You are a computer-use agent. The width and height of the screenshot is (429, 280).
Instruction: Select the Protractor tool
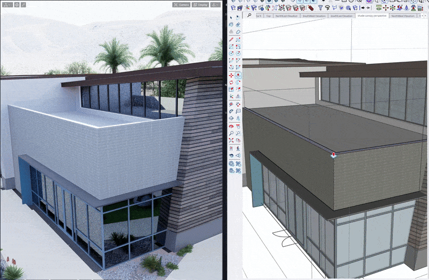pyautogui.click(x=231, y=112)
